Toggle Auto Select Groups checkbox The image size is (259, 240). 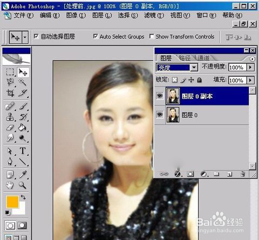tap(96, 36)
